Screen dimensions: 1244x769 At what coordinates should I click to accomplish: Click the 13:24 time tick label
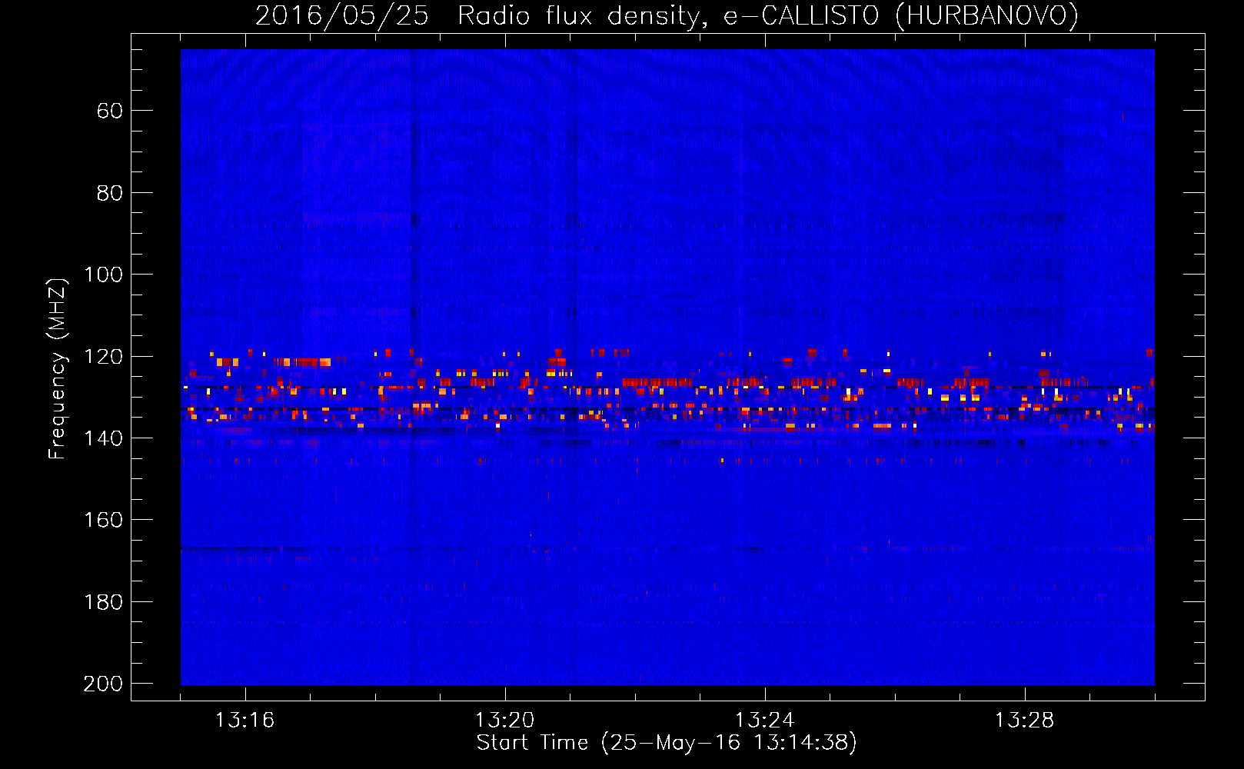(x=764, y=721)
